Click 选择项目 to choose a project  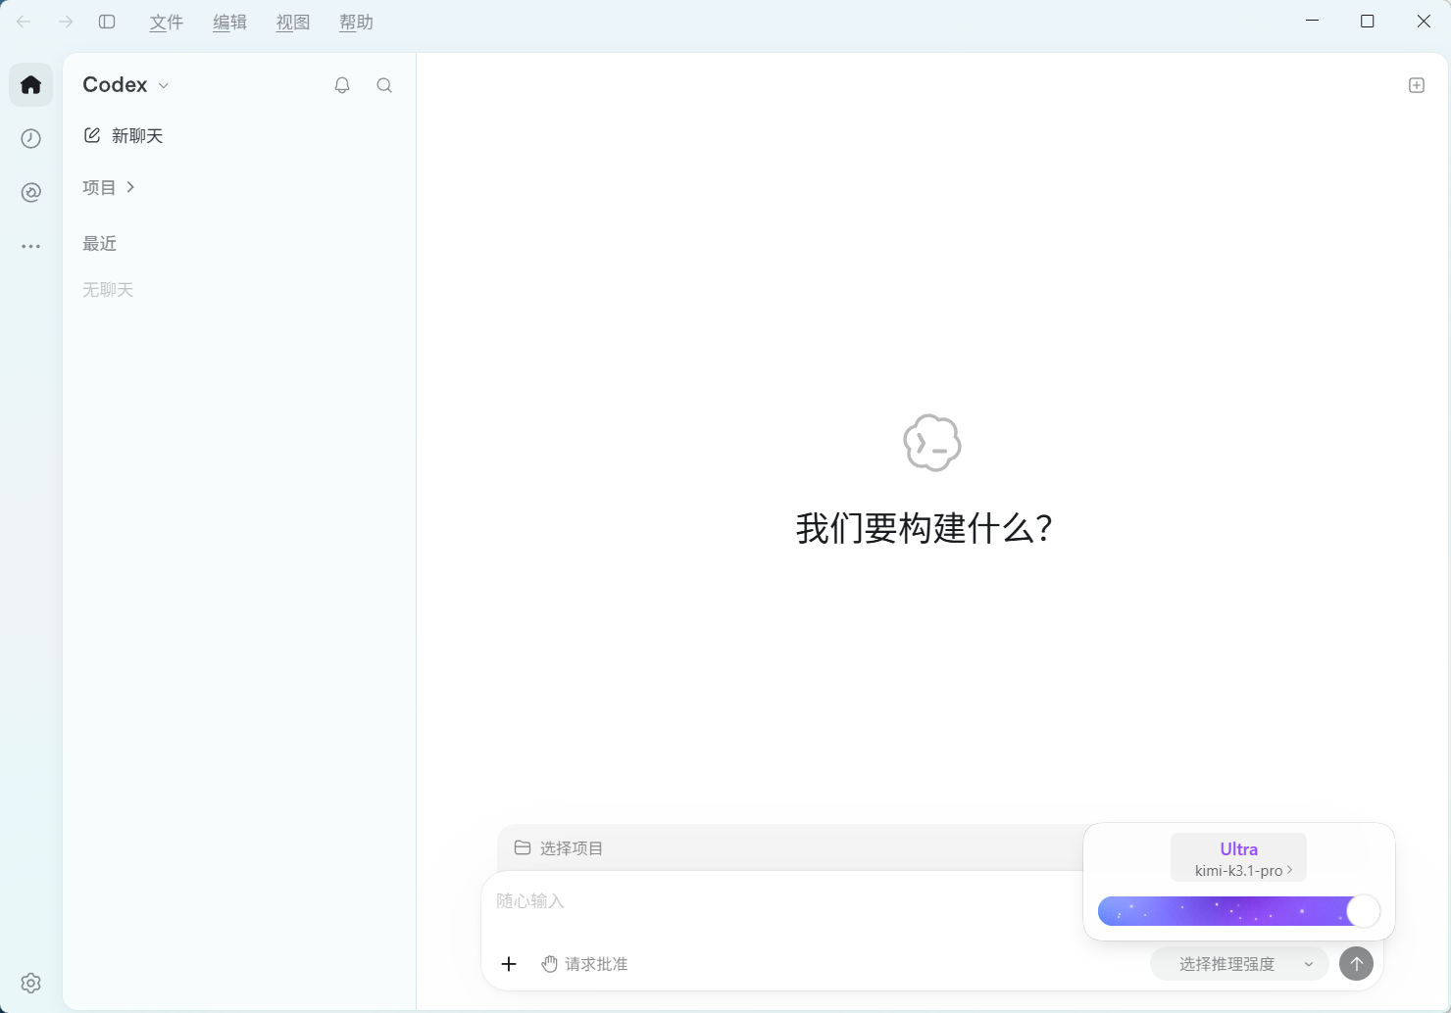pos(559,848)
